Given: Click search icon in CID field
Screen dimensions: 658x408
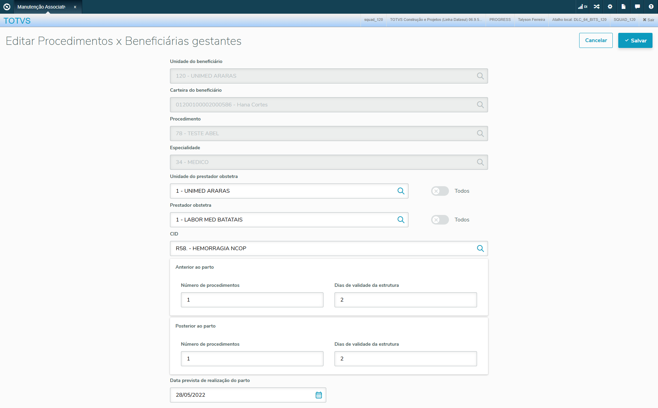Looking at the screenshot, I should (x=480, y=248).
